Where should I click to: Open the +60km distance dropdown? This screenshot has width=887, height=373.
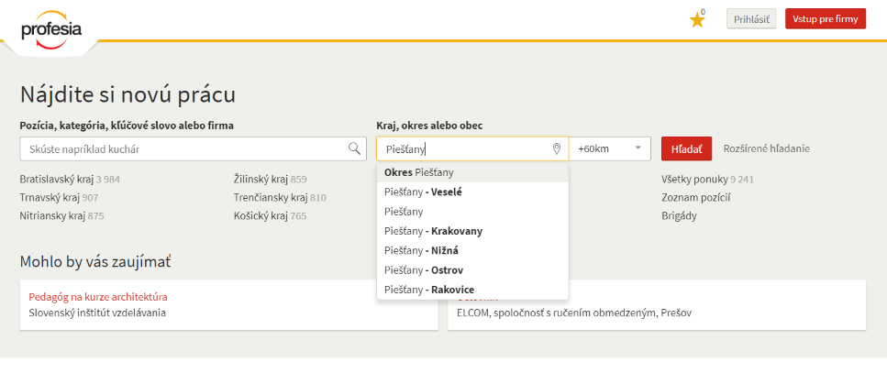point(610,148)
